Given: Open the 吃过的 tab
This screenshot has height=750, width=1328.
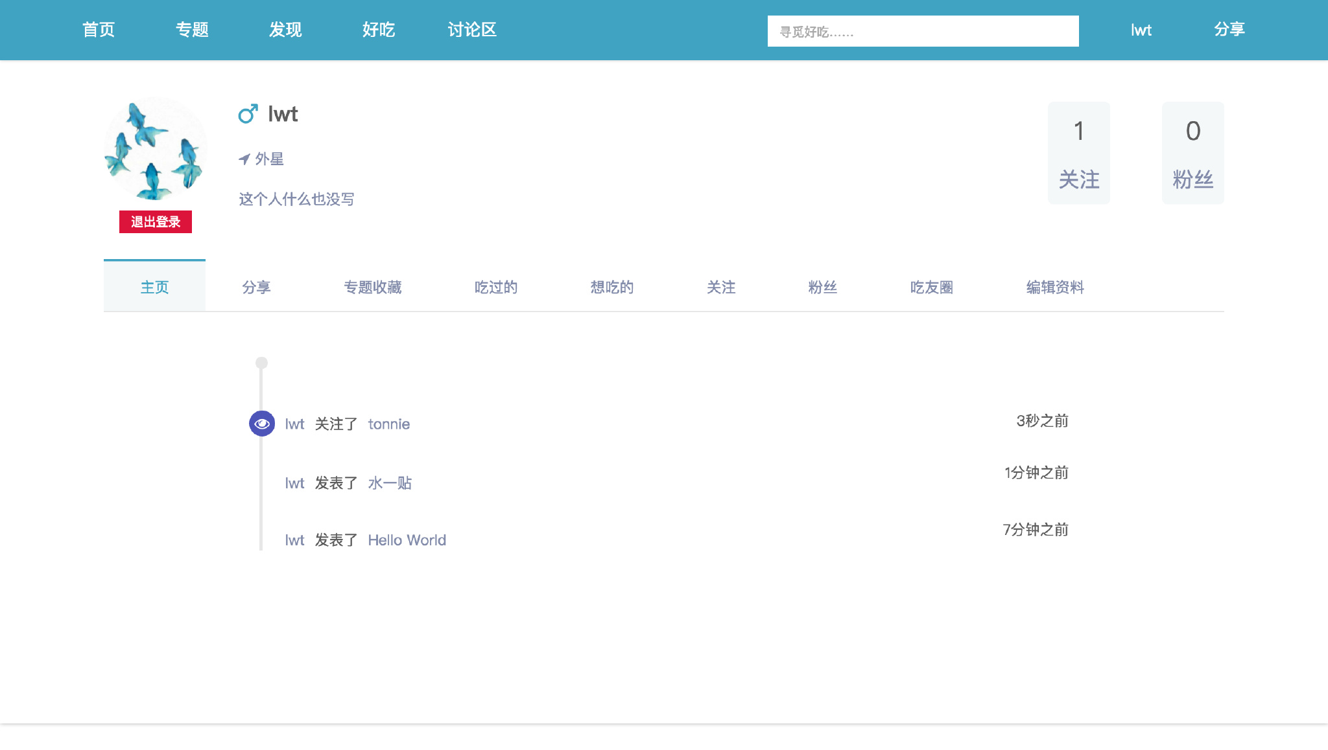Looking at the screenshot, I should click(495, 287).
